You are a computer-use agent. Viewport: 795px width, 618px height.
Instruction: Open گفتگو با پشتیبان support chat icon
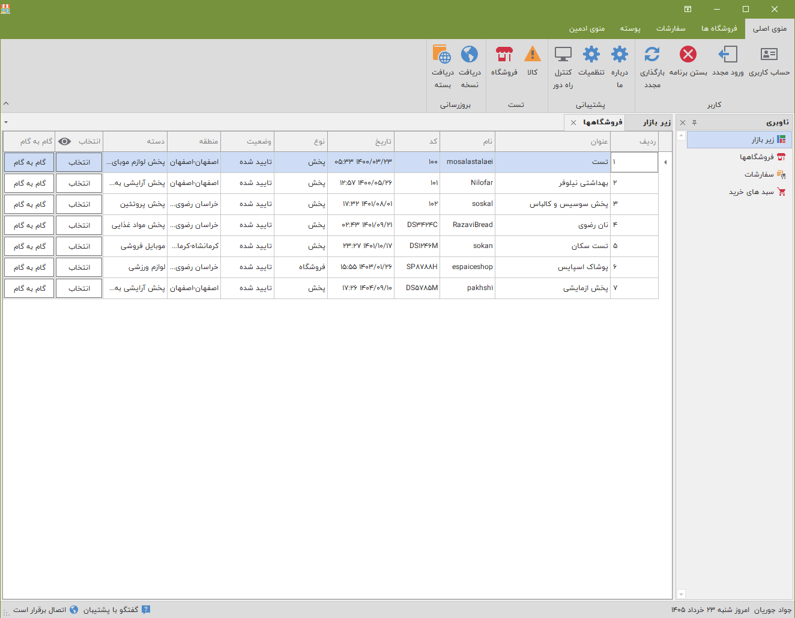(x=146, y=610)
